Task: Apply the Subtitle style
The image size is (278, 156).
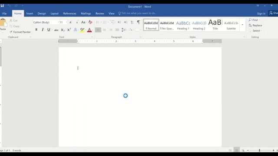Action: 231,25
